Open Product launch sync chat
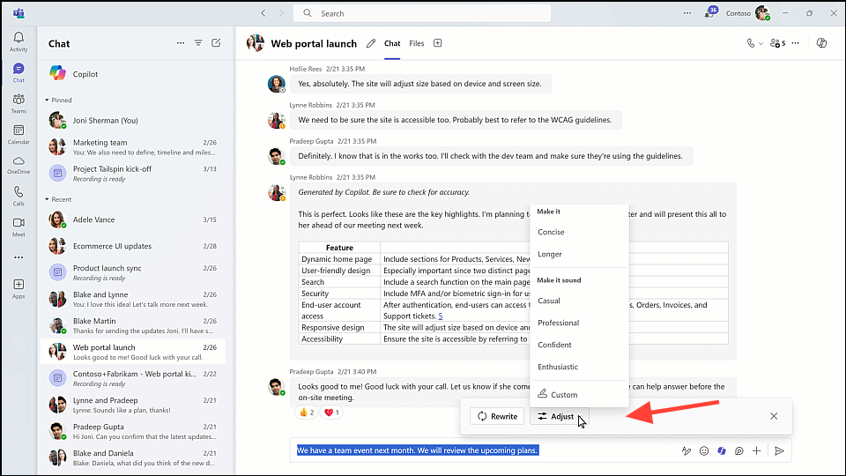 coord(133,272)
